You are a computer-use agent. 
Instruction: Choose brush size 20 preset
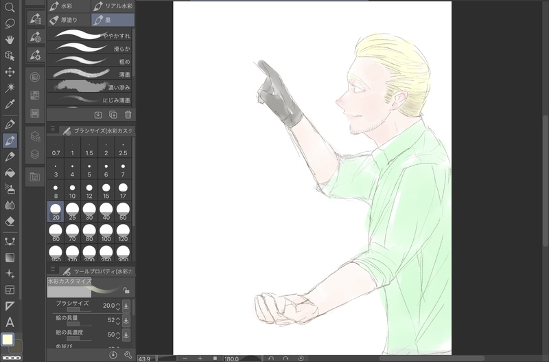(x=56, y=212)
